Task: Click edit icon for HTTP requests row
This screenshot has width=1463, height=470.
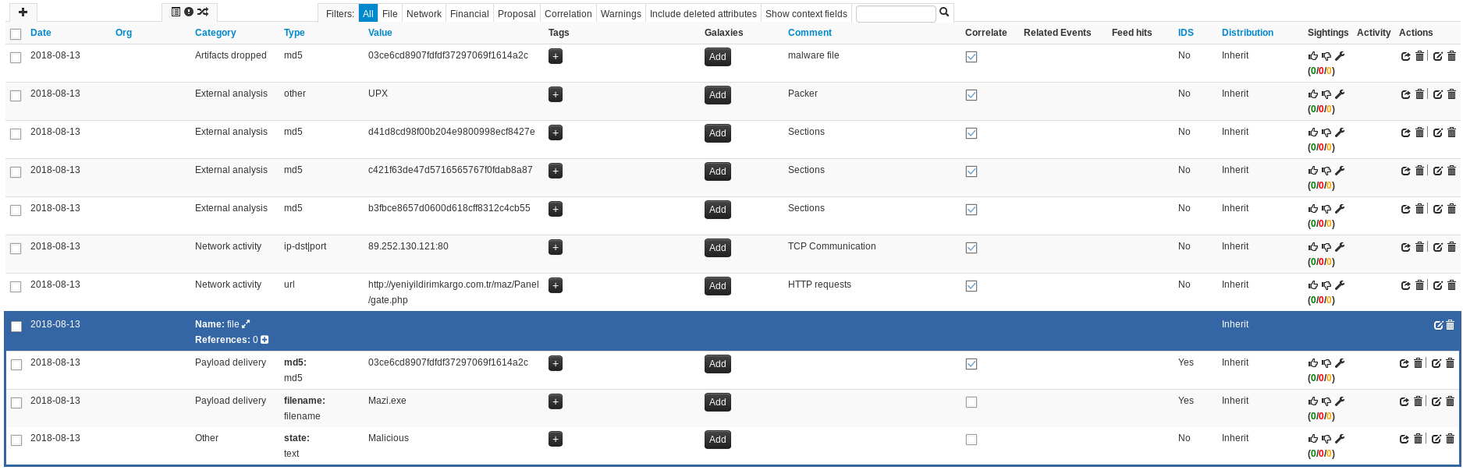Action: click(x=1437, y=285)
